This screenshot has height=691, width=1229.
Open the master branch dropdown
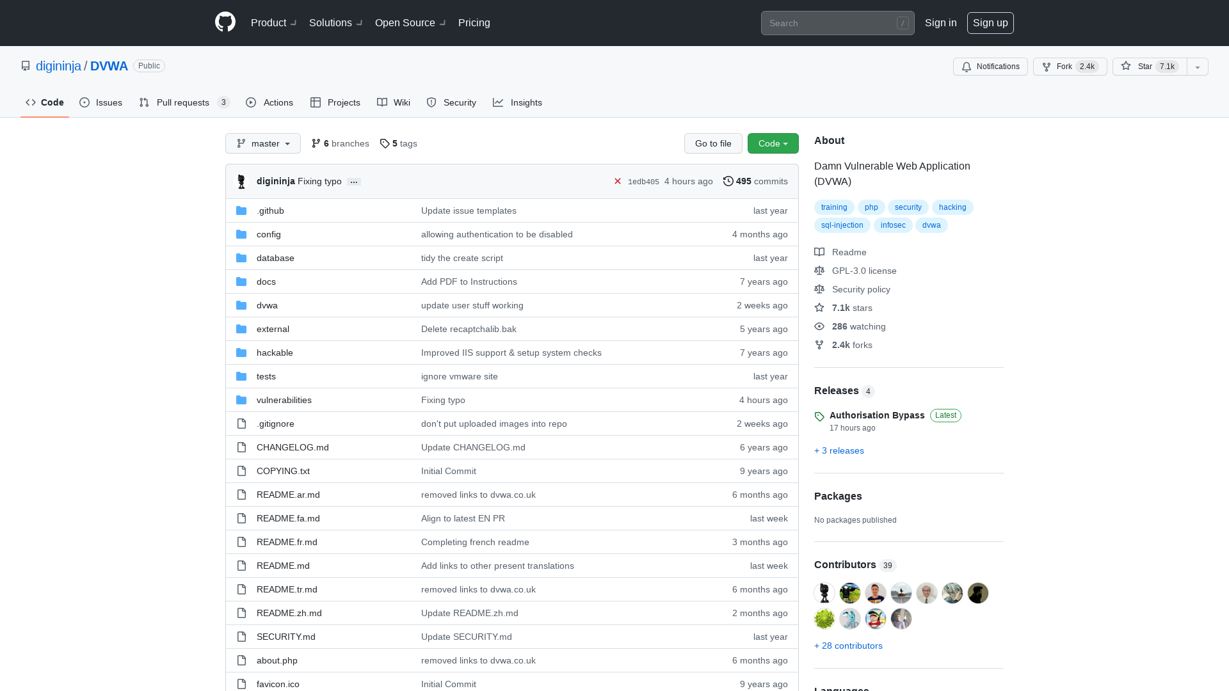pos(263,143)
